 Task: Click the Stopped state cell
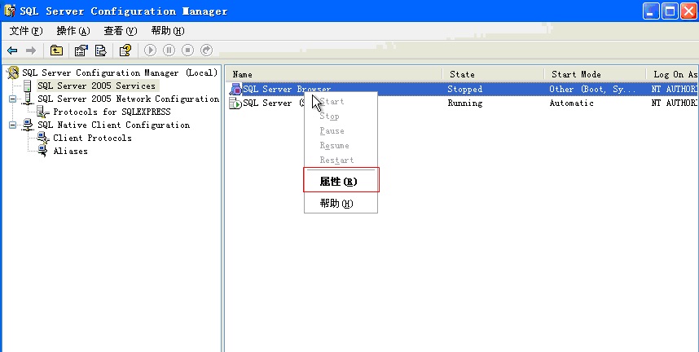465,90
